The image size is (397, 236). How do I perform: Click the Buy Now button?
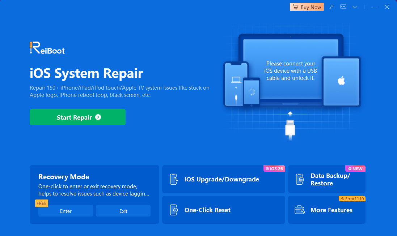[x=307, y=7]
